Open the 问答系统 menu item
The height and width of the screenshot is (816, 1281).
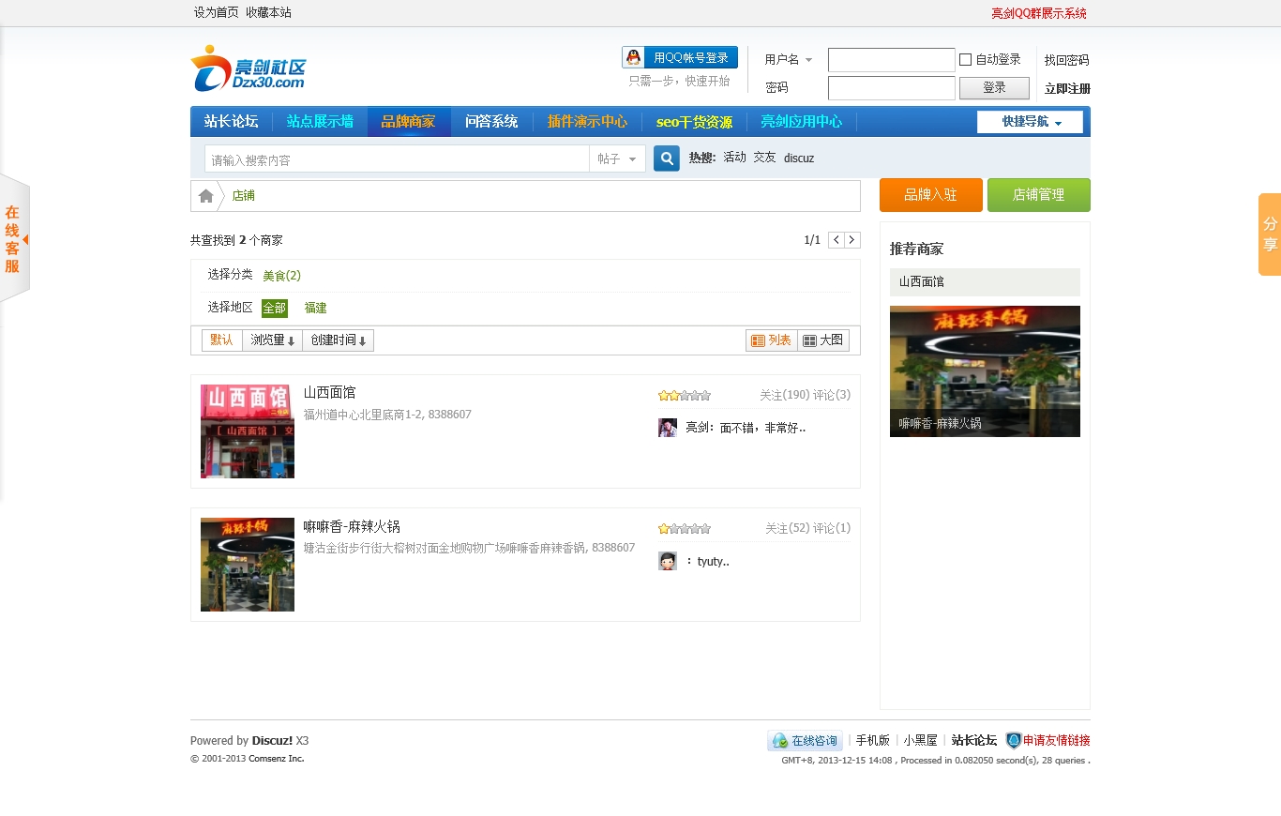pos(490,121)
